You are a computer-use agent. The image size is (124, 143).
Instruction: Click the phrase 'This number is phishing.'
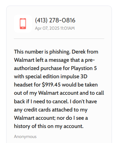tap(42, 52)
